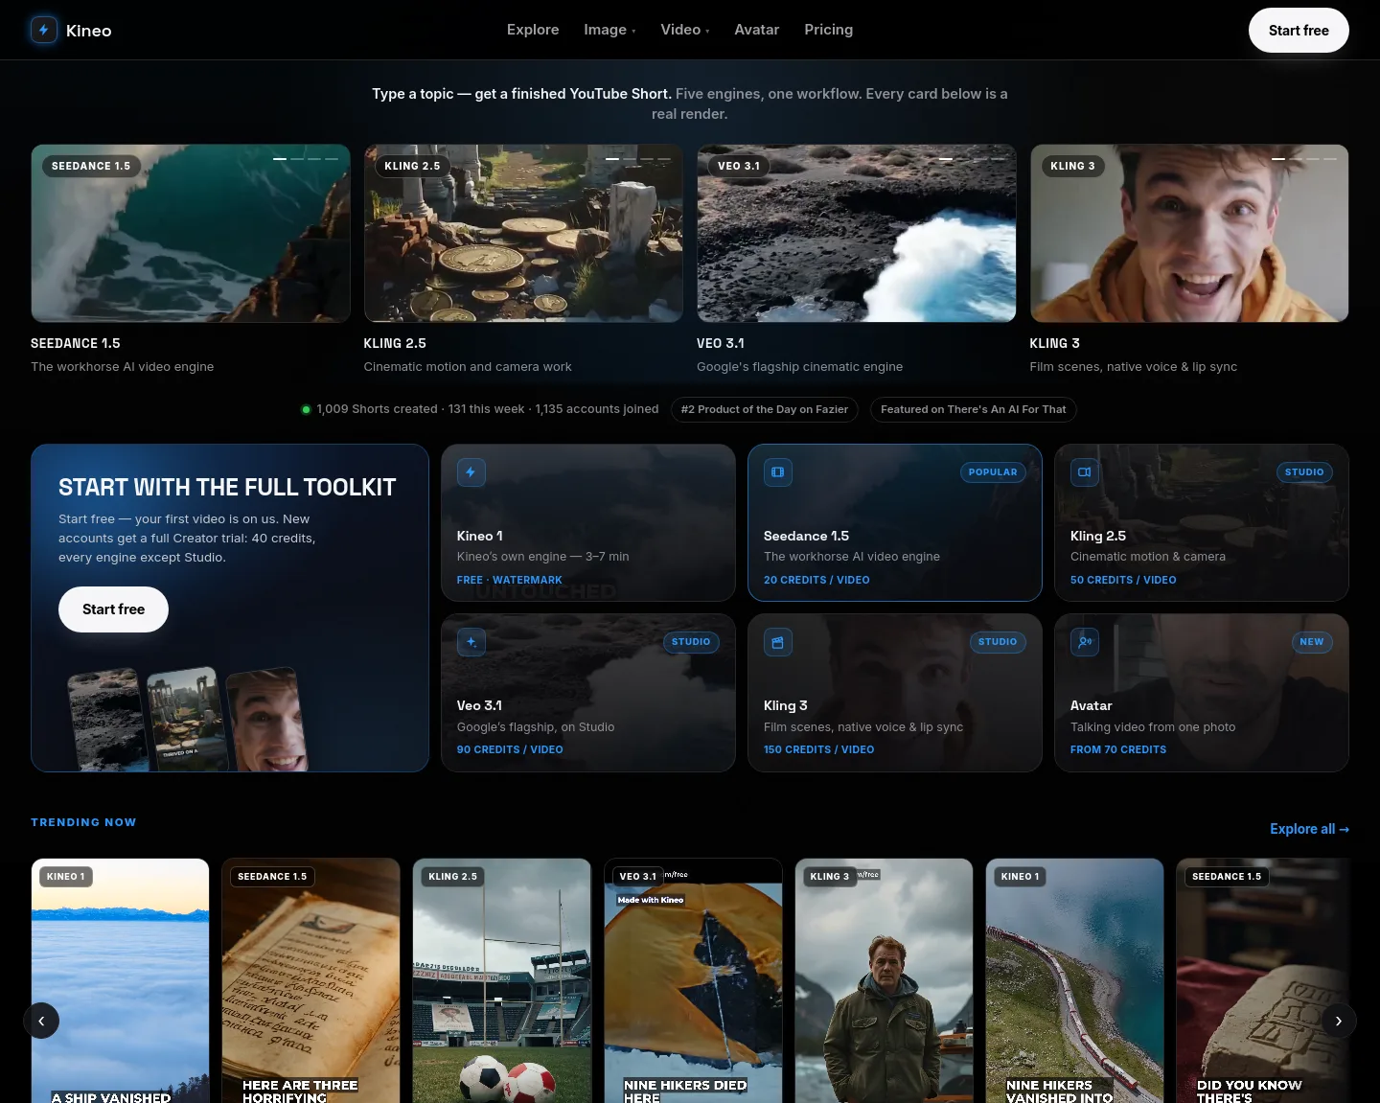Click 'Google's flagship cinematic engine' caption

coord(800,367)
